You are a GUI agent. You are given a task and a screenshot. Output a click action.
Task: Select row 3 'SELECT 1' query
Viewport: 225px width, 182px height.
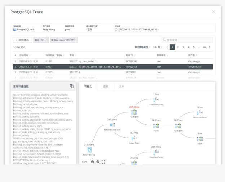pyautogui.click(x=113, y=72)
